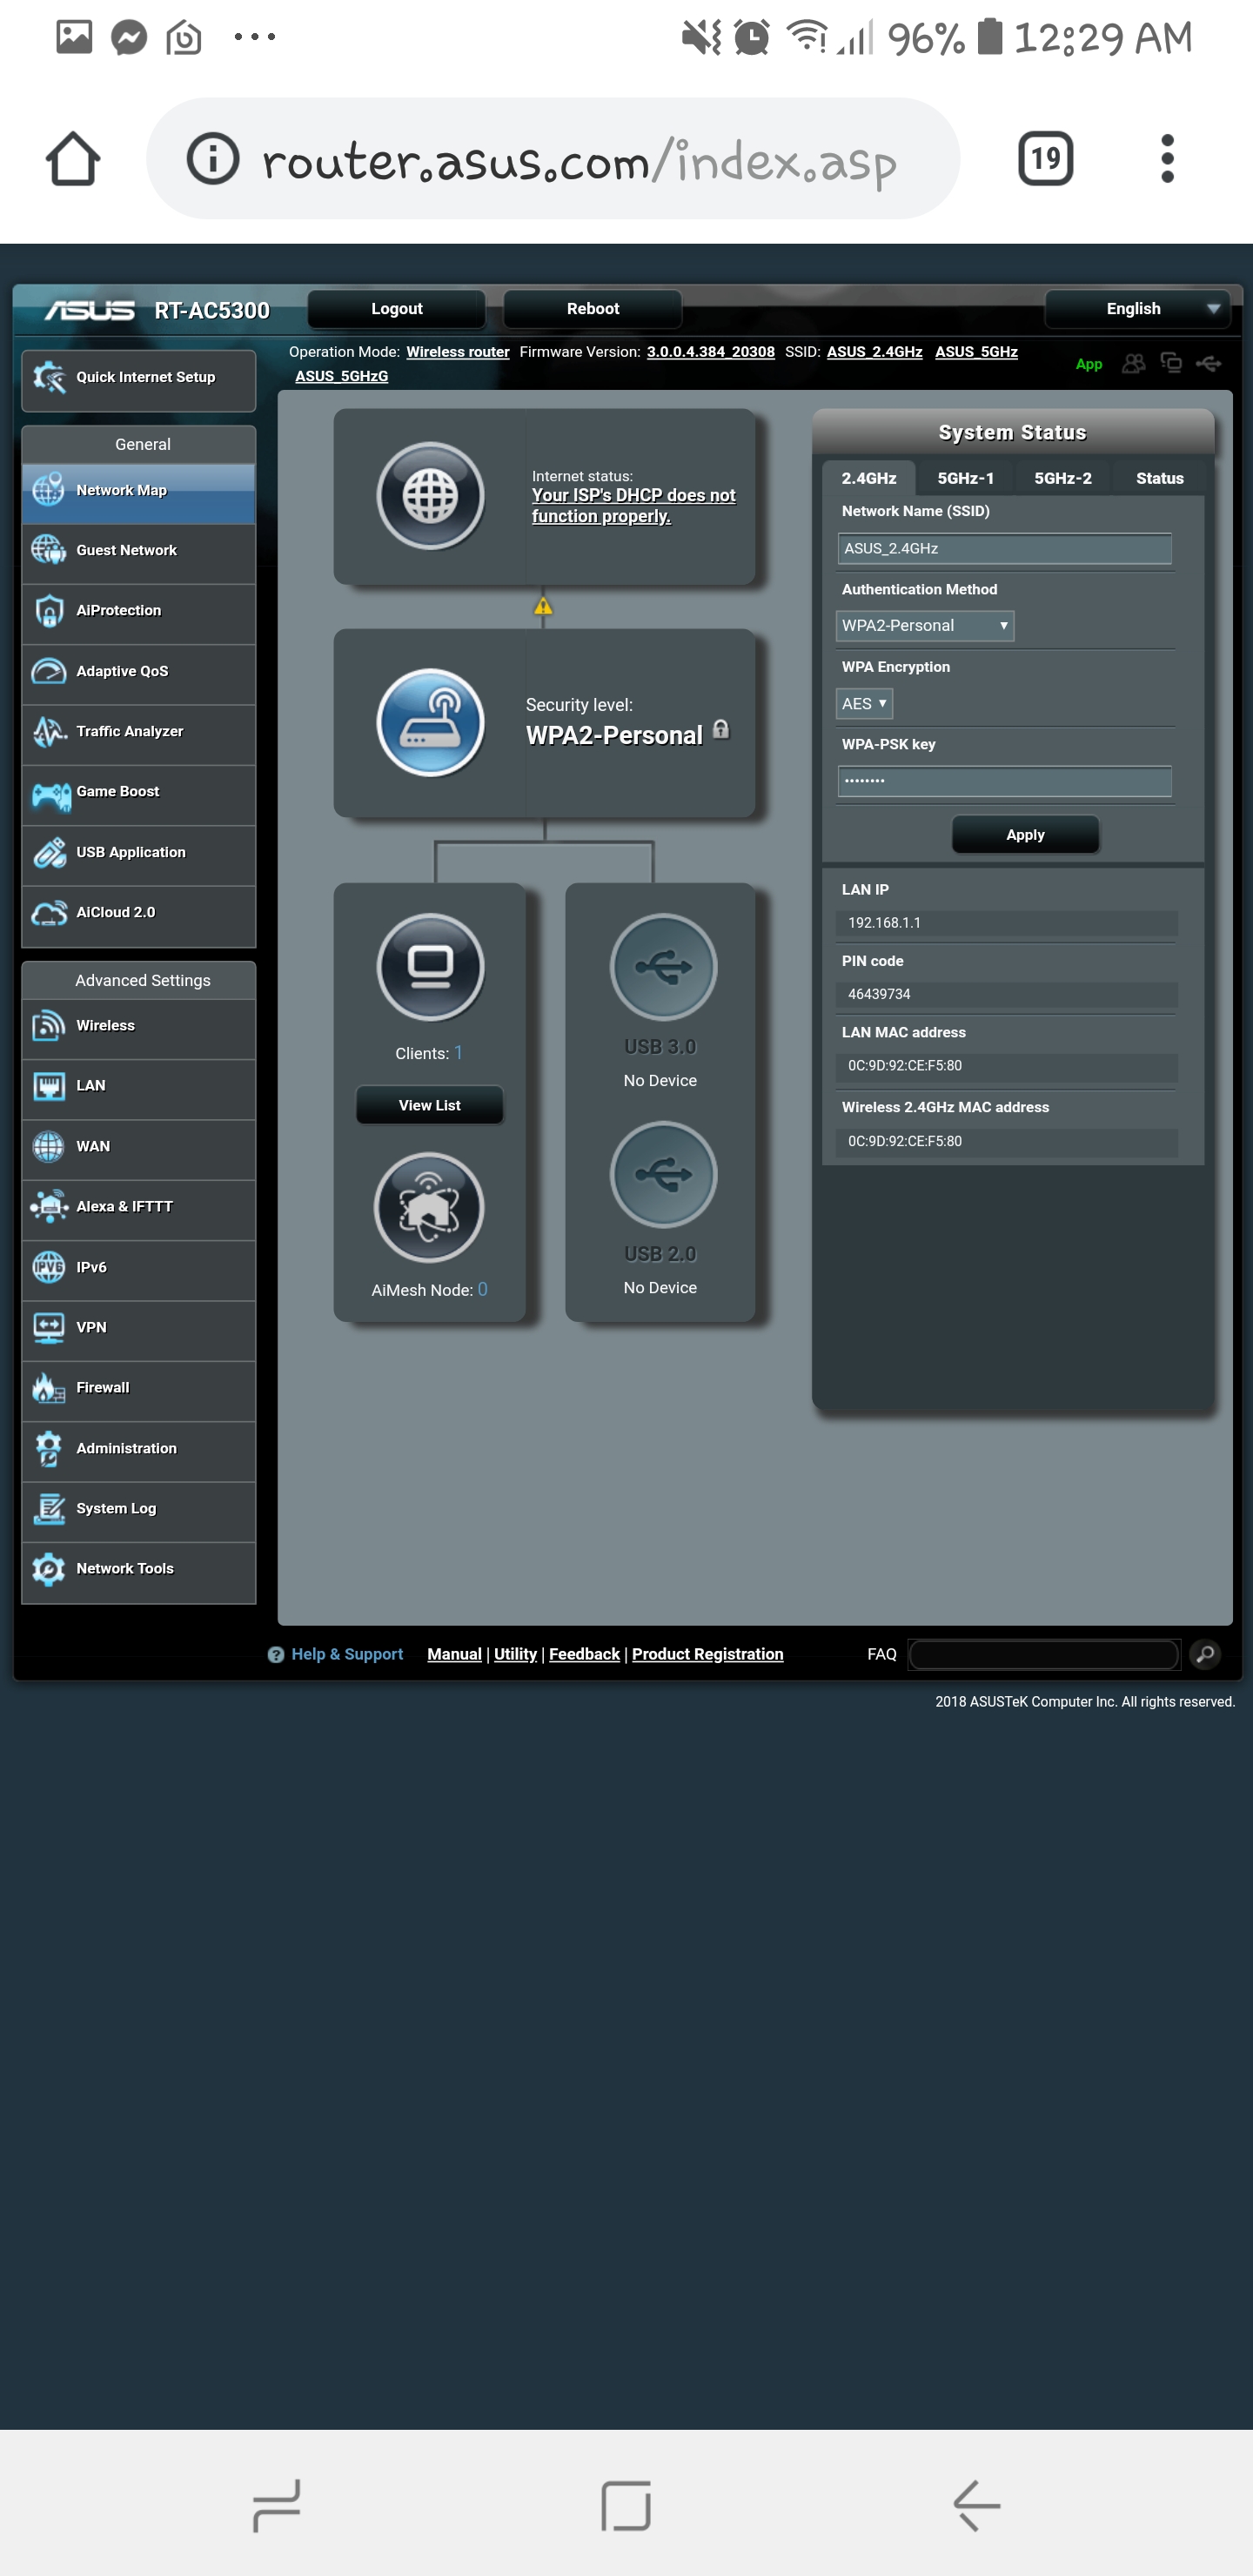Click the Reboot button
The image size is (1253, 2576).
click(x=593, y=309)
